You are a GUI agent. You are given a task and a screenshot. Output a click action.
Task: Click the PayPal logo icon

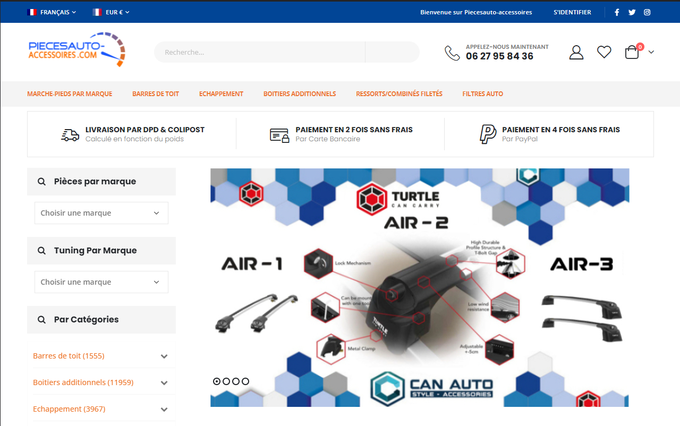pyautogui.click(x=488, y=134)
